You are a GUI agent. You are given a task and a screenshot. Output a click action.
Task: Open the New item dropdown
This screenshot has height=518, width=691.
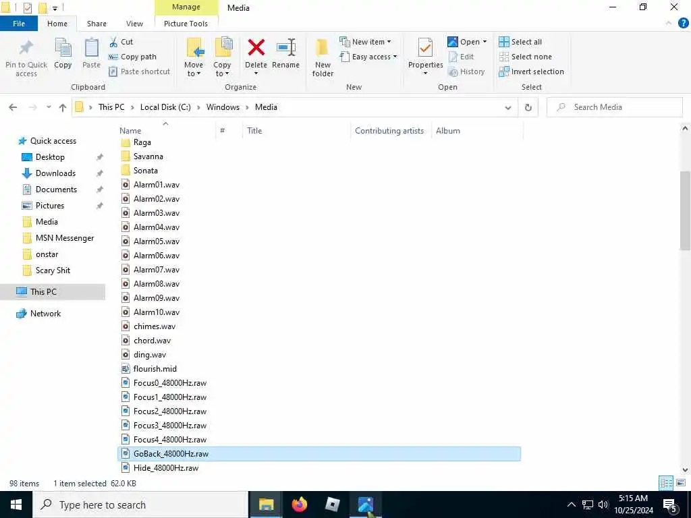point(365,42)
